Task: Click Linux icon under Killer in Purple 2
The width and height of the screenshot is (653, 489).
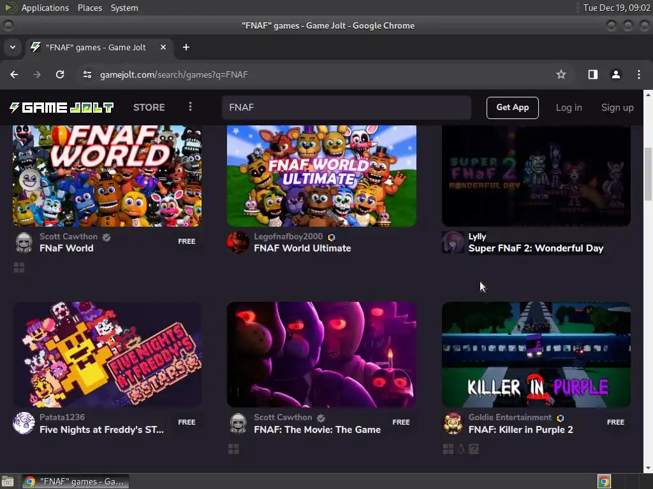Action: (461, 449)
